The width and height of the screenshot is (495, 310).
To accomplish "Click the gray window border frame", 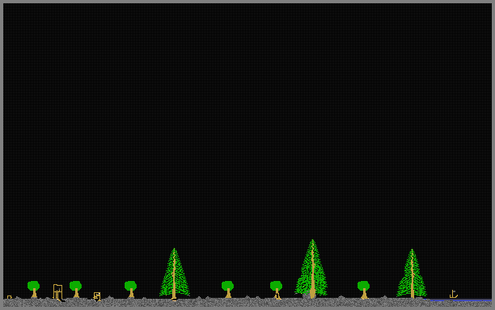I will [247, 2].
